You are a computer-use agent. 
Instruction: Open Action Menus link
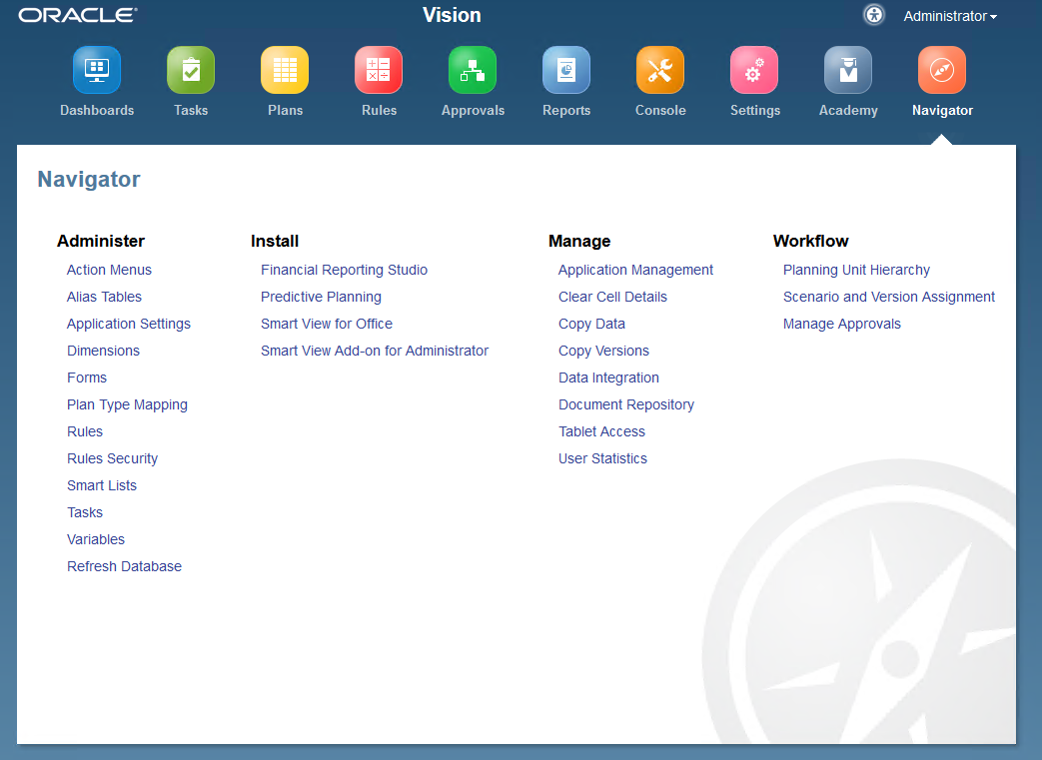pyautogui.click(x=109, y=270)
